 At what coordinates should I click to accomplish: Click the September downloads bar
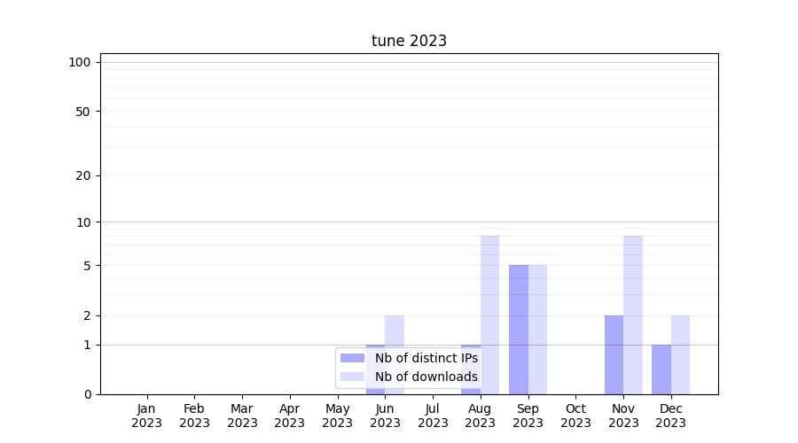click(538, 330)
